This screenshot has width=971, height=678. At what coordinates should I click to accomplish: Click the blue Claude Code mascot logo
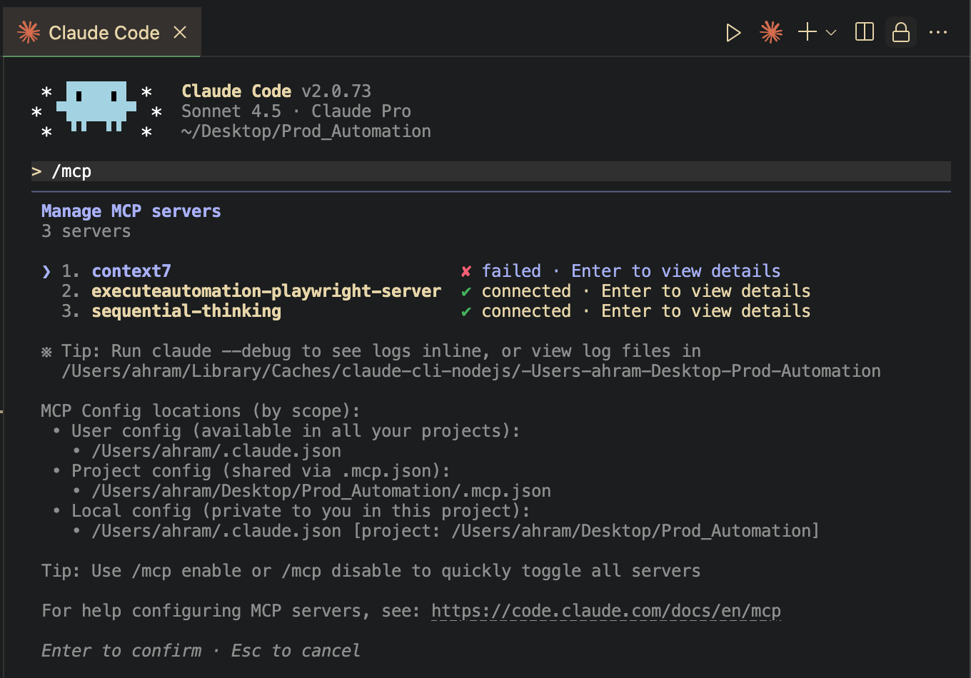pyautogui.click(x=96, y=106)
